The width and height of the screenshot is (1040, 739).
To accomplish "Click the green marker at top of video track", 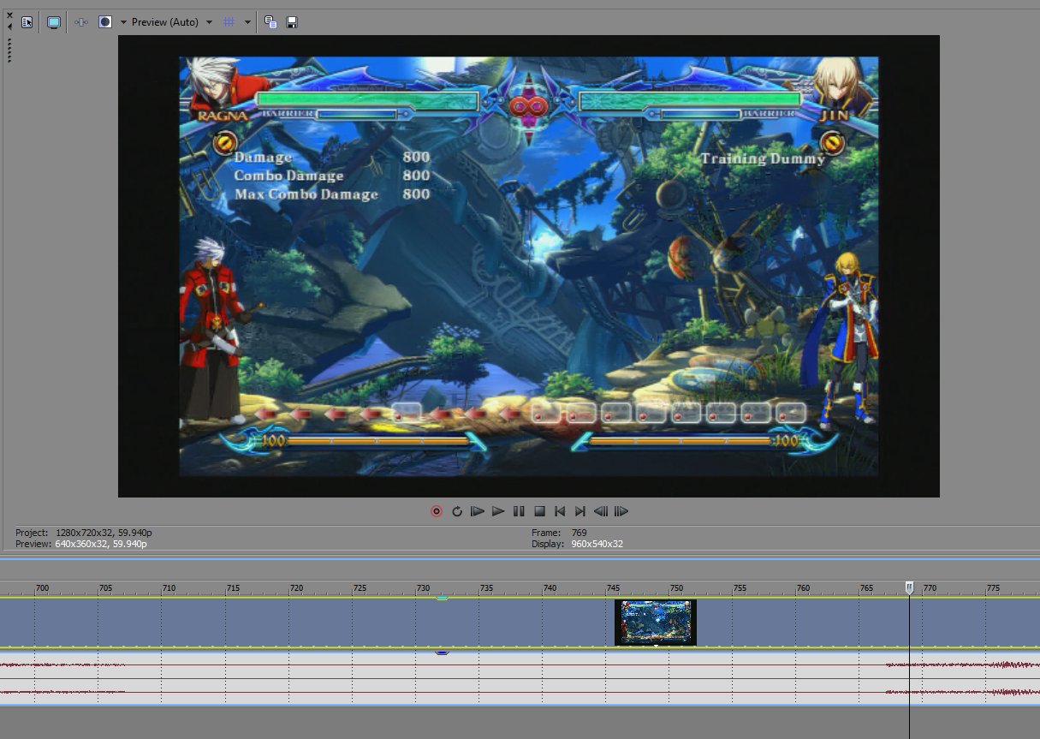I will tap(442, 599).
